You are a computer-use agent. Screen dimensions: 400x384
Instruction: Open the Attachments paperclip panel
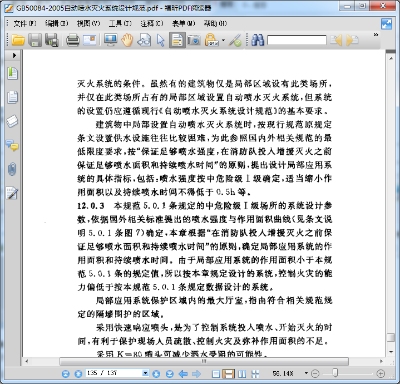pos(12,169)
